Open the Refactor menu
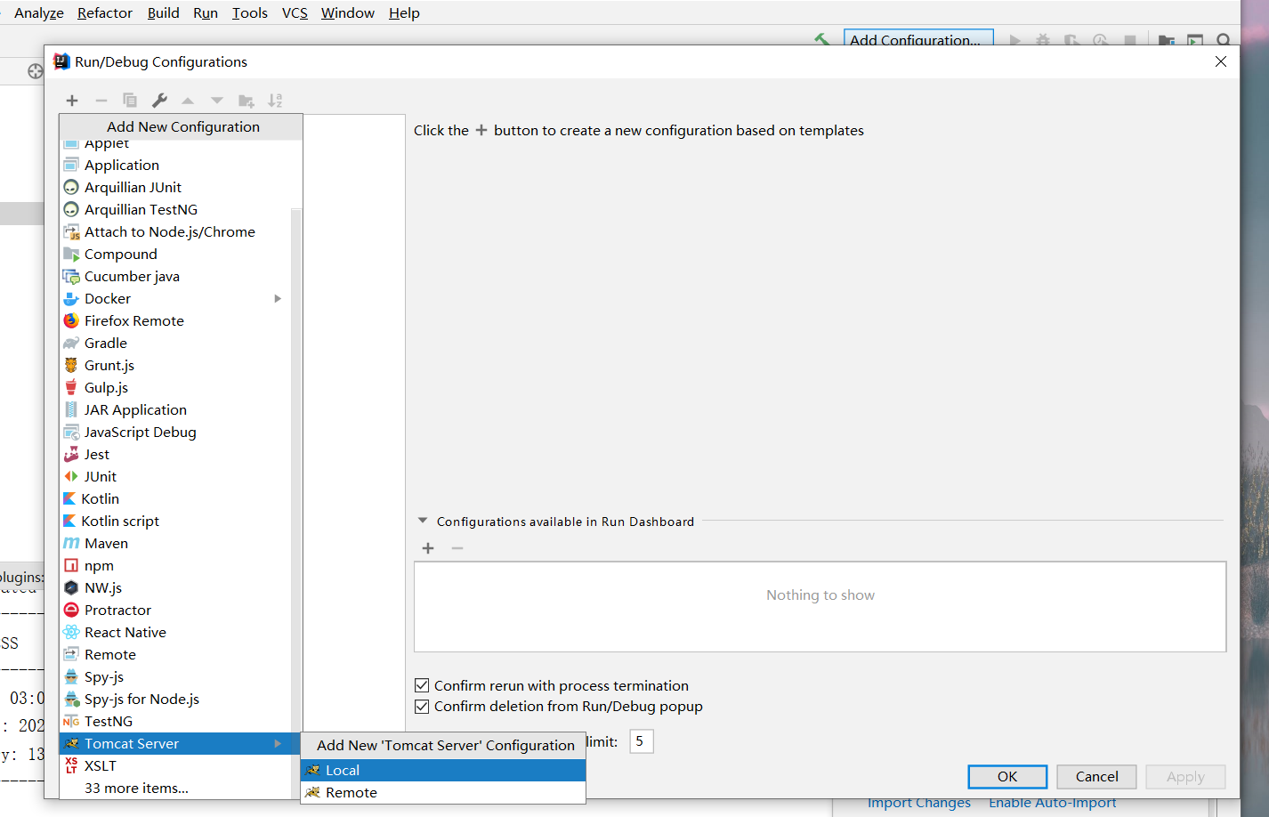1269x817 pixels. click(x=105, y=13)
